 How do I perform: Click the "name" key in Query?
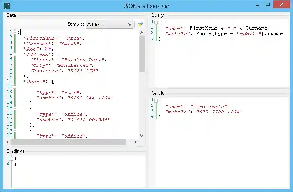[174, 28]
